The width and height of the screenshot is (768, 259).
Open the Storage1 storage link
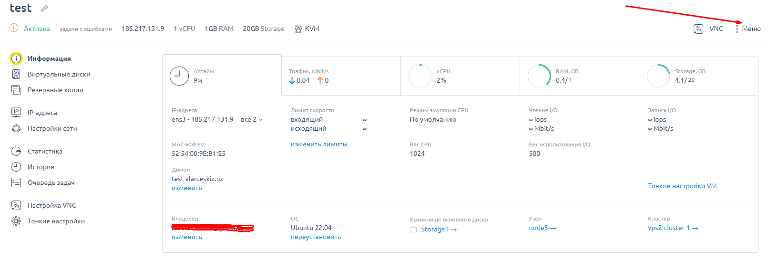434,230
